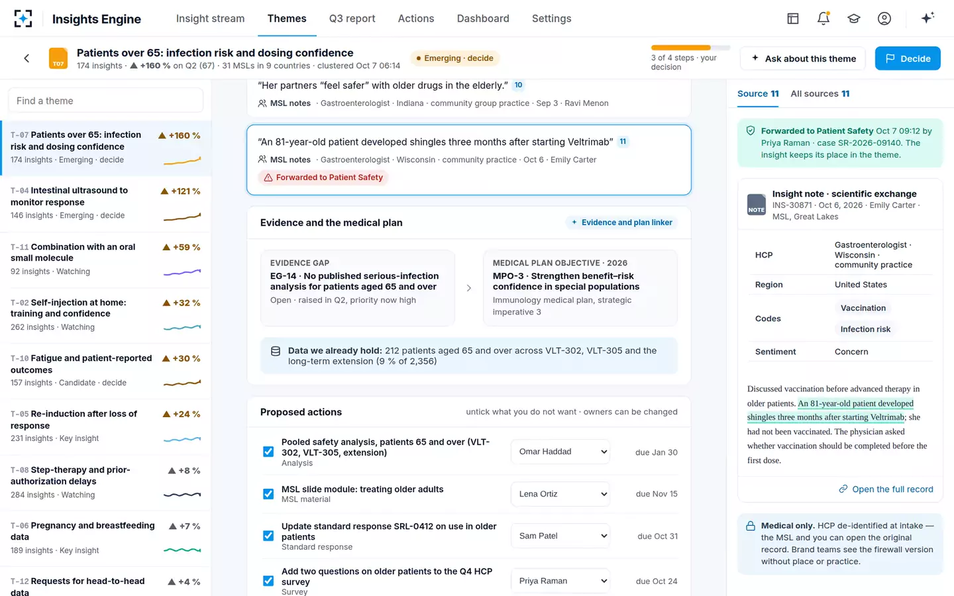Click the lock icon beside Medical only
This screenshot has height=596, width=954.
tap(751, 526)
